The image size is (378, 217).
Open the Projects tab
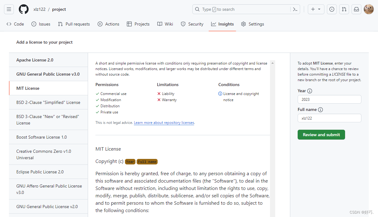click(138, 24)
